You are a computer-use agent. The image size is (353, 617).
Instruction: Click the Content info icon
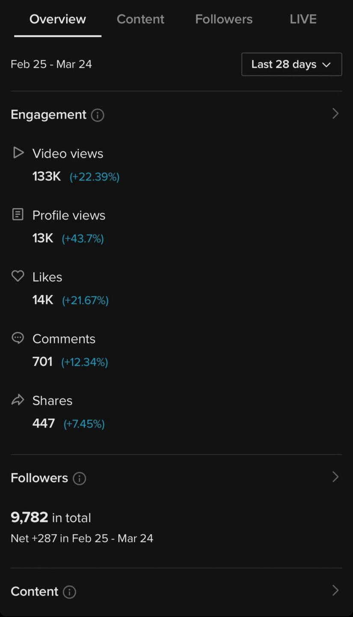69,592
